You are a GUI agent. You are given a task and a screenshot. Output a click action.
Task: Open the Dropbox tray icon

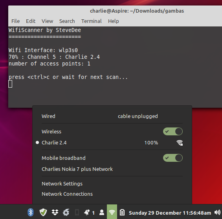55,212
